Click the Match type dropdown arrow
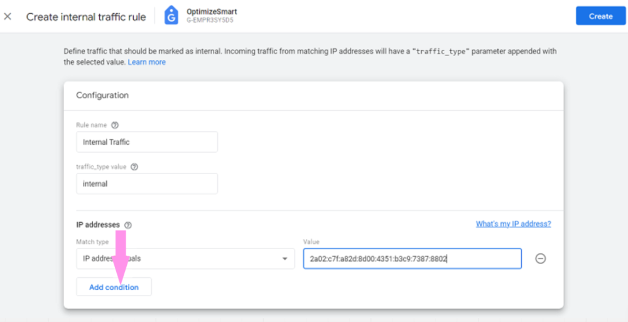The image size is (628, 322). point(285,258)
